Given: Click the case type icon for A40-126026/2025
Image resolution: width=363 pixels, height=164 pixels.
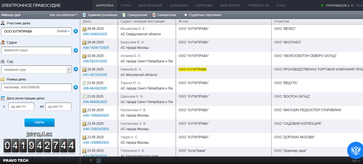Looking at the screenshot, I should click(84, 124).
